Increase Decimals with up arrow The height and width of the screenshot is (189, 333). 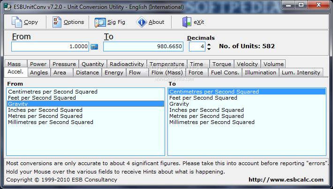tap(209, 45)
